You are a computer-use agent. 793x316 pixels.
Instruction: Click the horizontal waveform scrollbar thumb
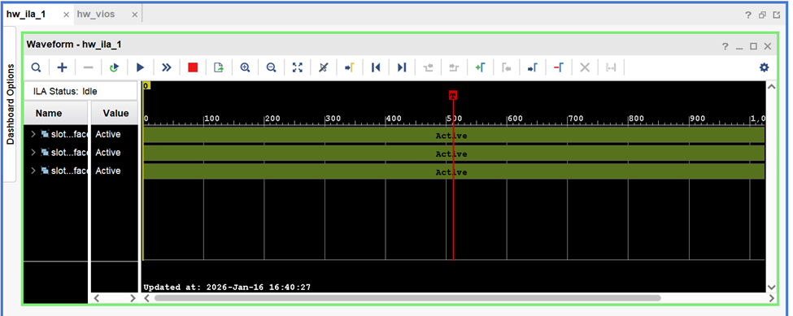click(407, 298)
